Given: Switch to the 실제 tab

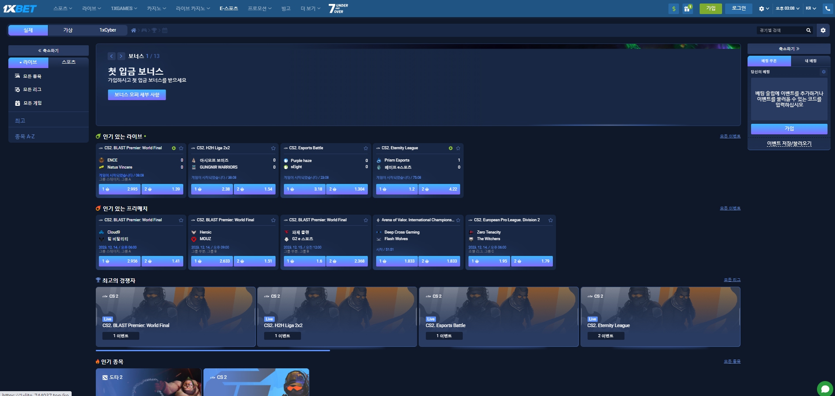Looking at the screenshot, I should click(28, 30).
